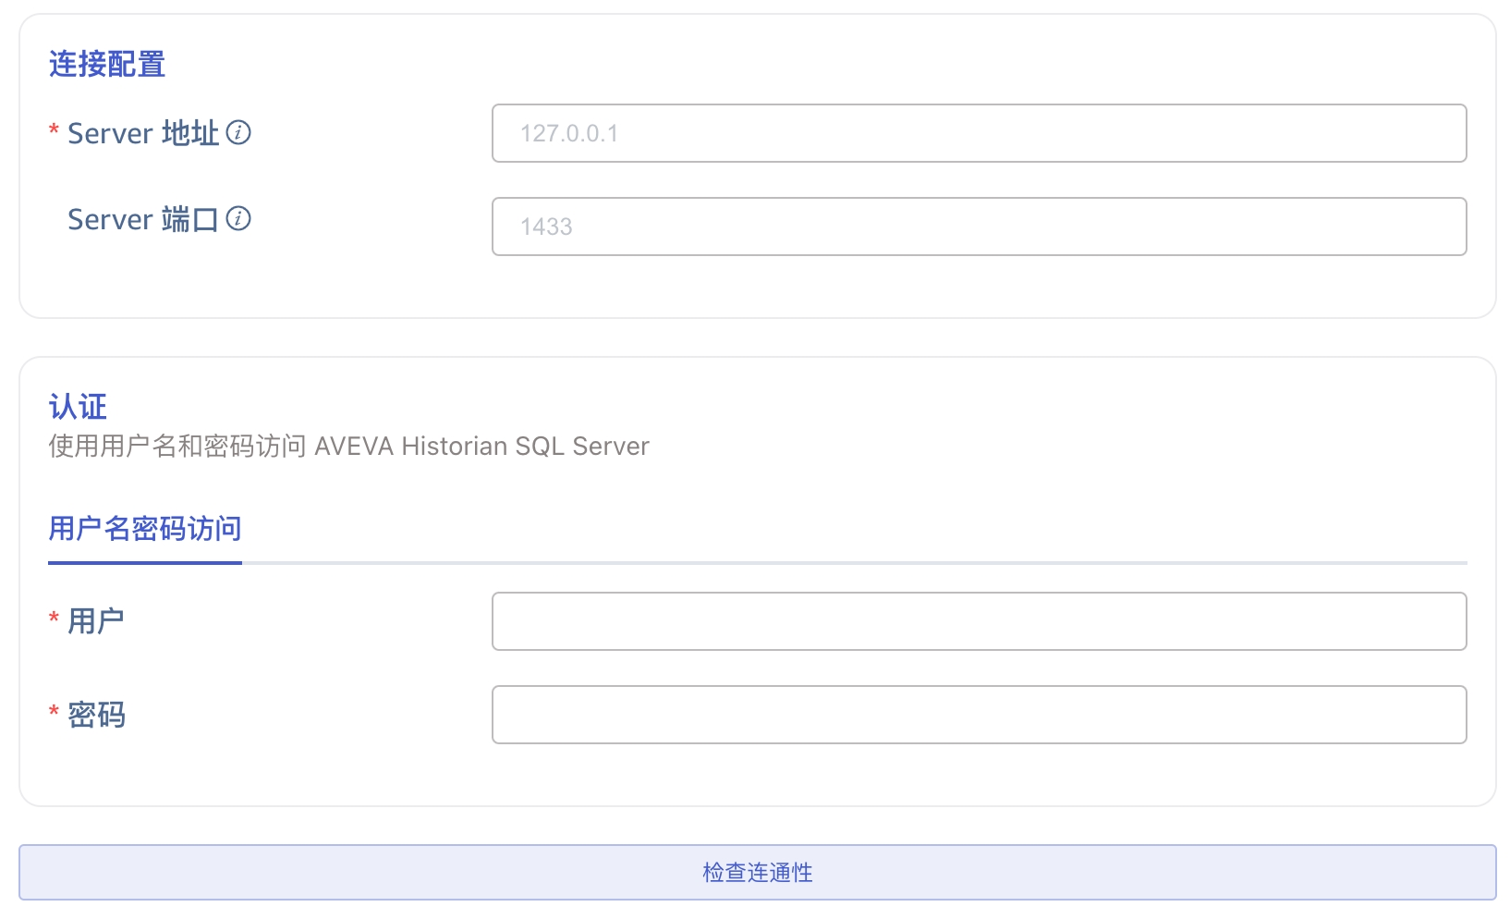Screen dimensions: 1510x919
Task: Focus the Server 端口 input field
Action: coord(979,227)
